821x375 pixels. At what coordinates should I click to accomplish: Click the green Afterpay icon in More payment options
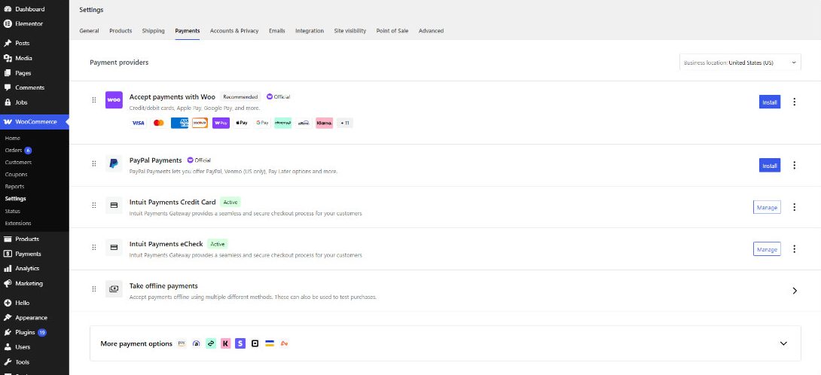point(211,343)
